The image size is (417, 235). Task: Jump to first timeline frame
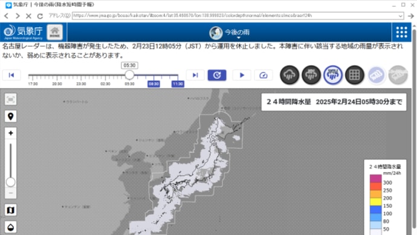[x=11, y=75]
